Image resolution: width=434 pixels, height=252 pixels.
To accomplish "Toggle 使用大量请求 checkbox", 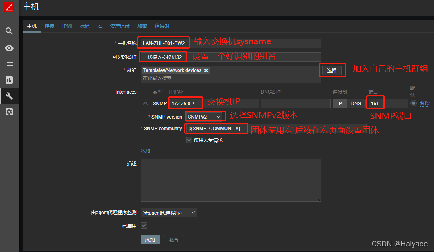I will 189,140.
